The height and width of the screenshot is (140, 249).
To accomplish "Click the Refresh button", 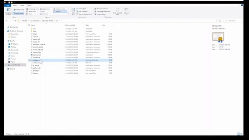I will click(x=220, y=21).
